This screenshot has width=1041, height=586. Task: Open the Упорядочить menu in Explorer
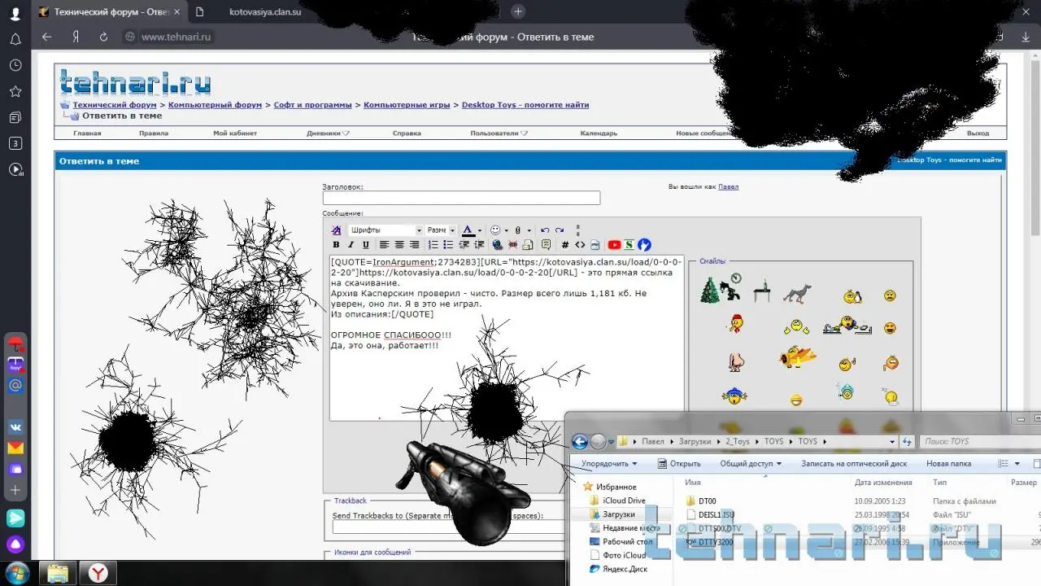tap(609, 464)
